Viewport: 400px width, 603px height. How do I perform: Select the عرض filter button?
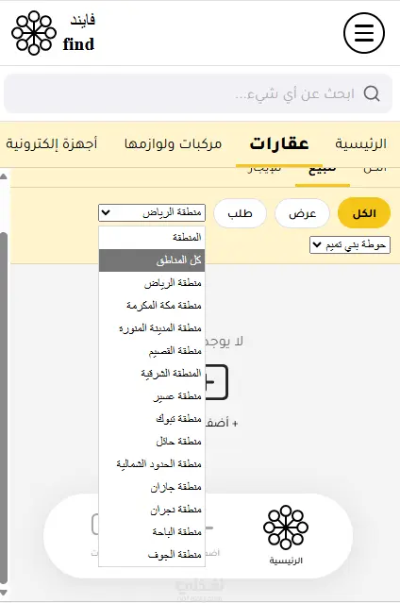pos(302,213)
